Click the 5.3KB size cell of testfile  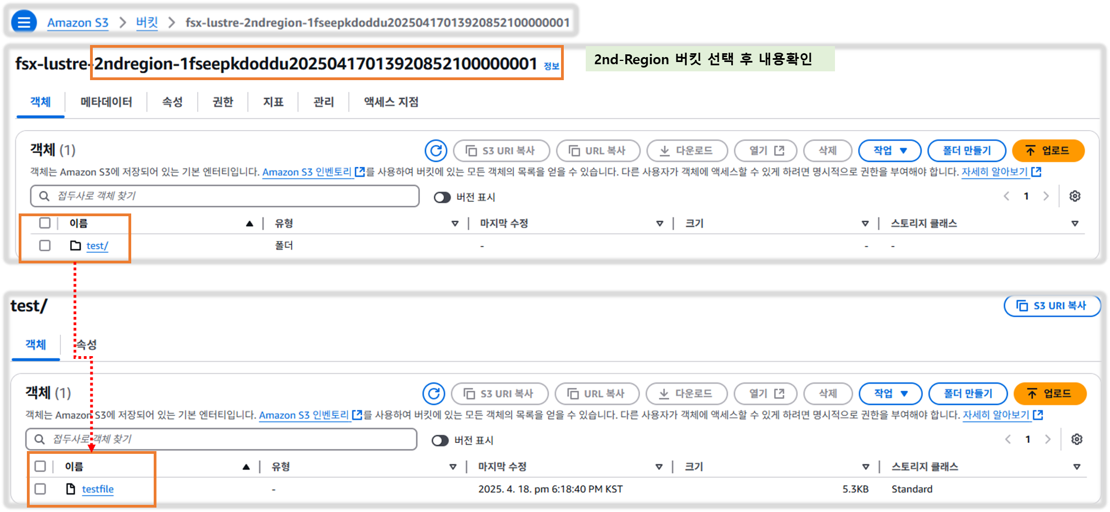coord(855,489)
